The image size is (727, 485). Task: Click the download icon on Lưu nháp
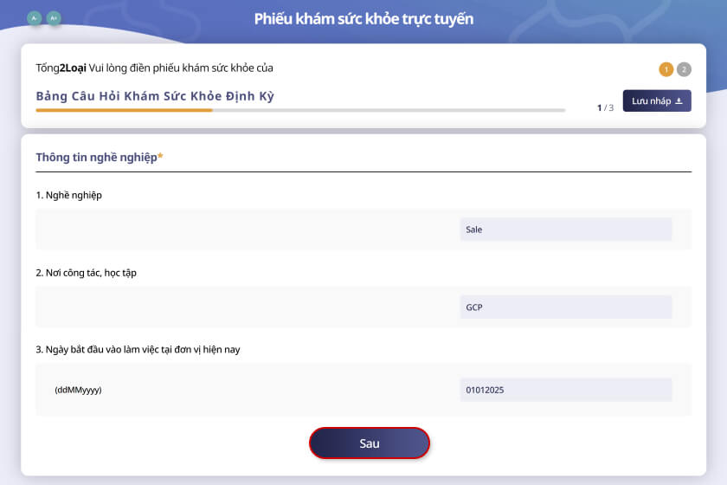[679, 101]
